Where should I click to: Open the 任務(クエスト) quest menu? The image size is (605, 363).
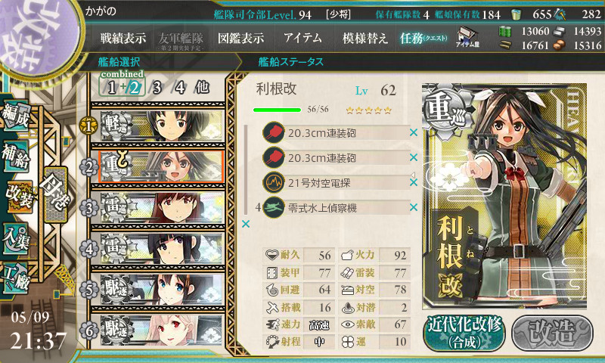point(423,38)
